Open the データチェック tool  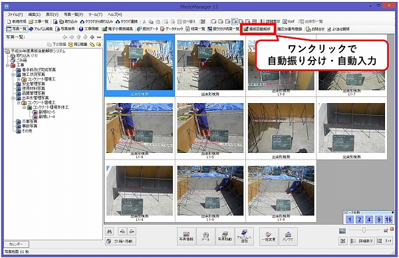point(172,29)
